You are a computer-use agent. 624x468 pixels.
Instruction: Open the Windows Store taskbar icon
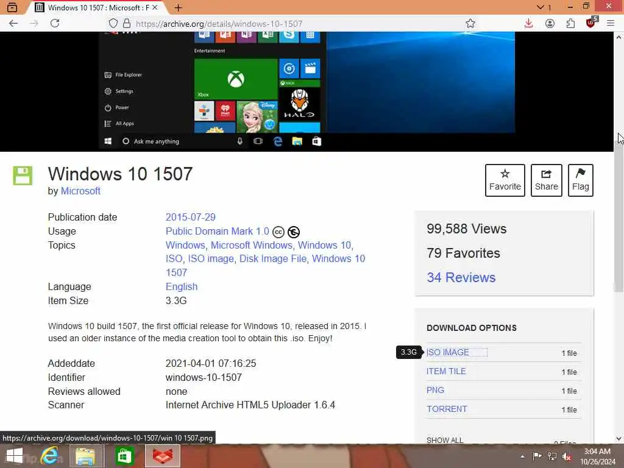124,456
